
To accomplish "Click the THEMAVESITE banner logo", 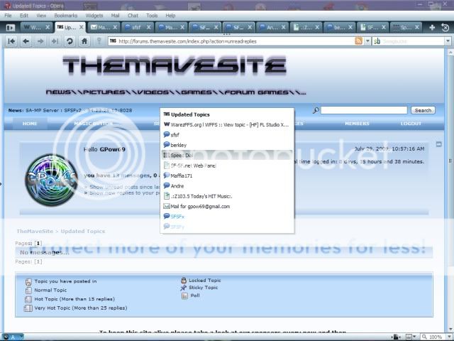I will click(x=175, y=65).
